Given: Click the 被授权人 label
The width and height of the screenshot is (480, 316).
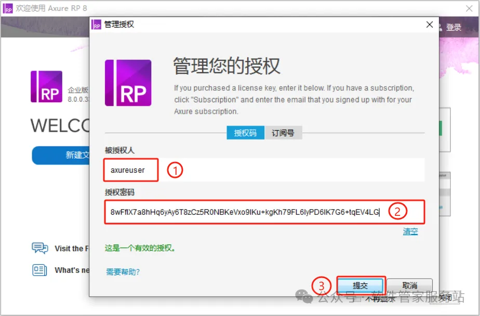Looking at the screenshot, I should tap(119, 150).
